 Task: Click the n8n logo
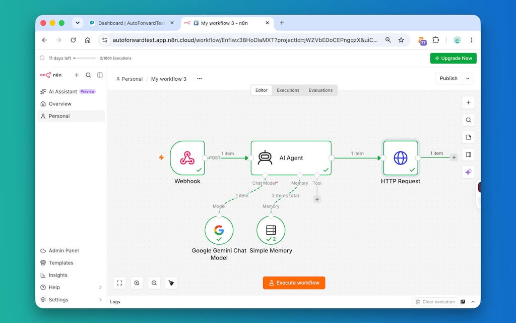[51, 75]
